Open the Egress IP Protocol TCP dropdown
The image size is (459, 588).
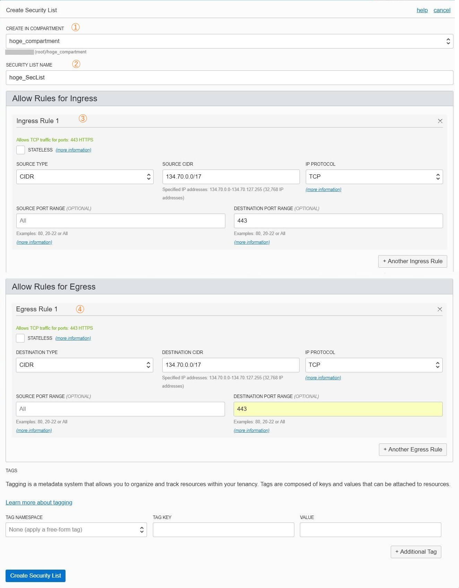coord(374,365)
